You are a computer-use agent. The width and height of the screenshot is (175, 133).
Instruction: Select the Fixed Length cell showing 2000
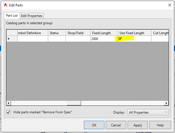tap(104, 39)
